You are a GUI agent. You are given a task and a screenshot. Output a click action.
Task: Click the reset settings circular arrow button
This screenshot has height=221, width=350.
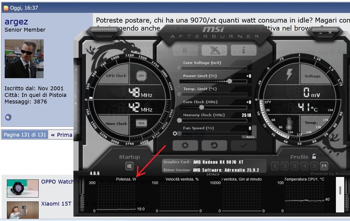pyautogui.click(x=214, y=146)
